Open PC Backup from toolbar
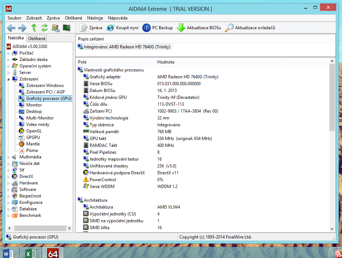The image size is (342, 258). point(158,28)
